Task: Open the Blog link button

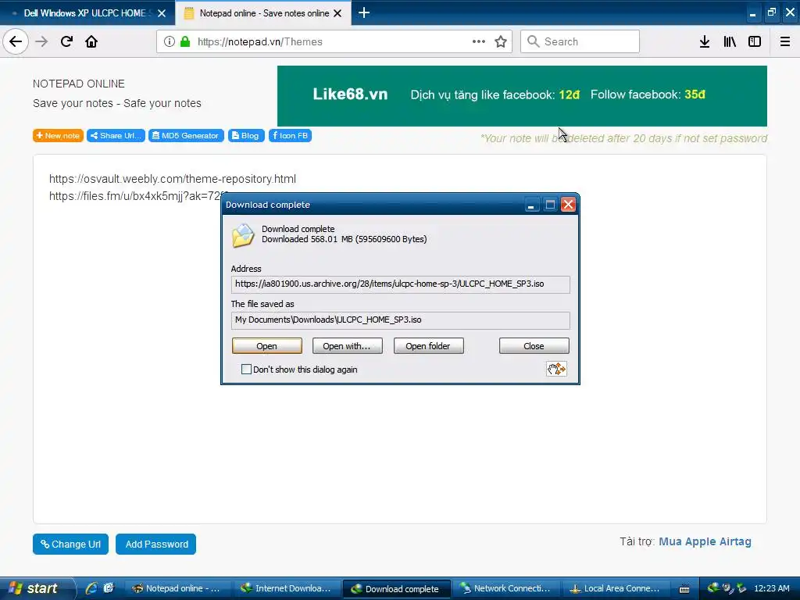Action: click(246, 136)
